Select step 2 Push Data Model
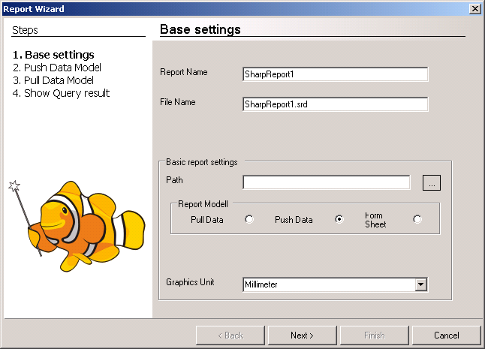This screenshot has width=485, height=349. (x=57, y=68)
